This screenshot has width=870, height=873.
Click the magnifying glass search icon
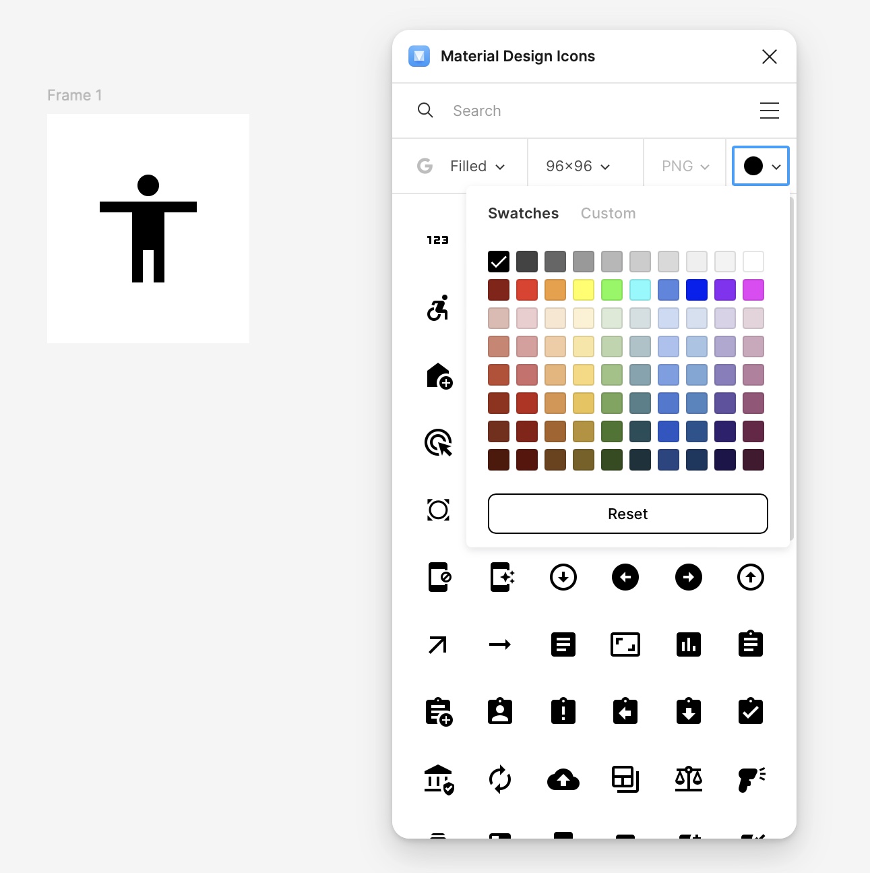425,110
